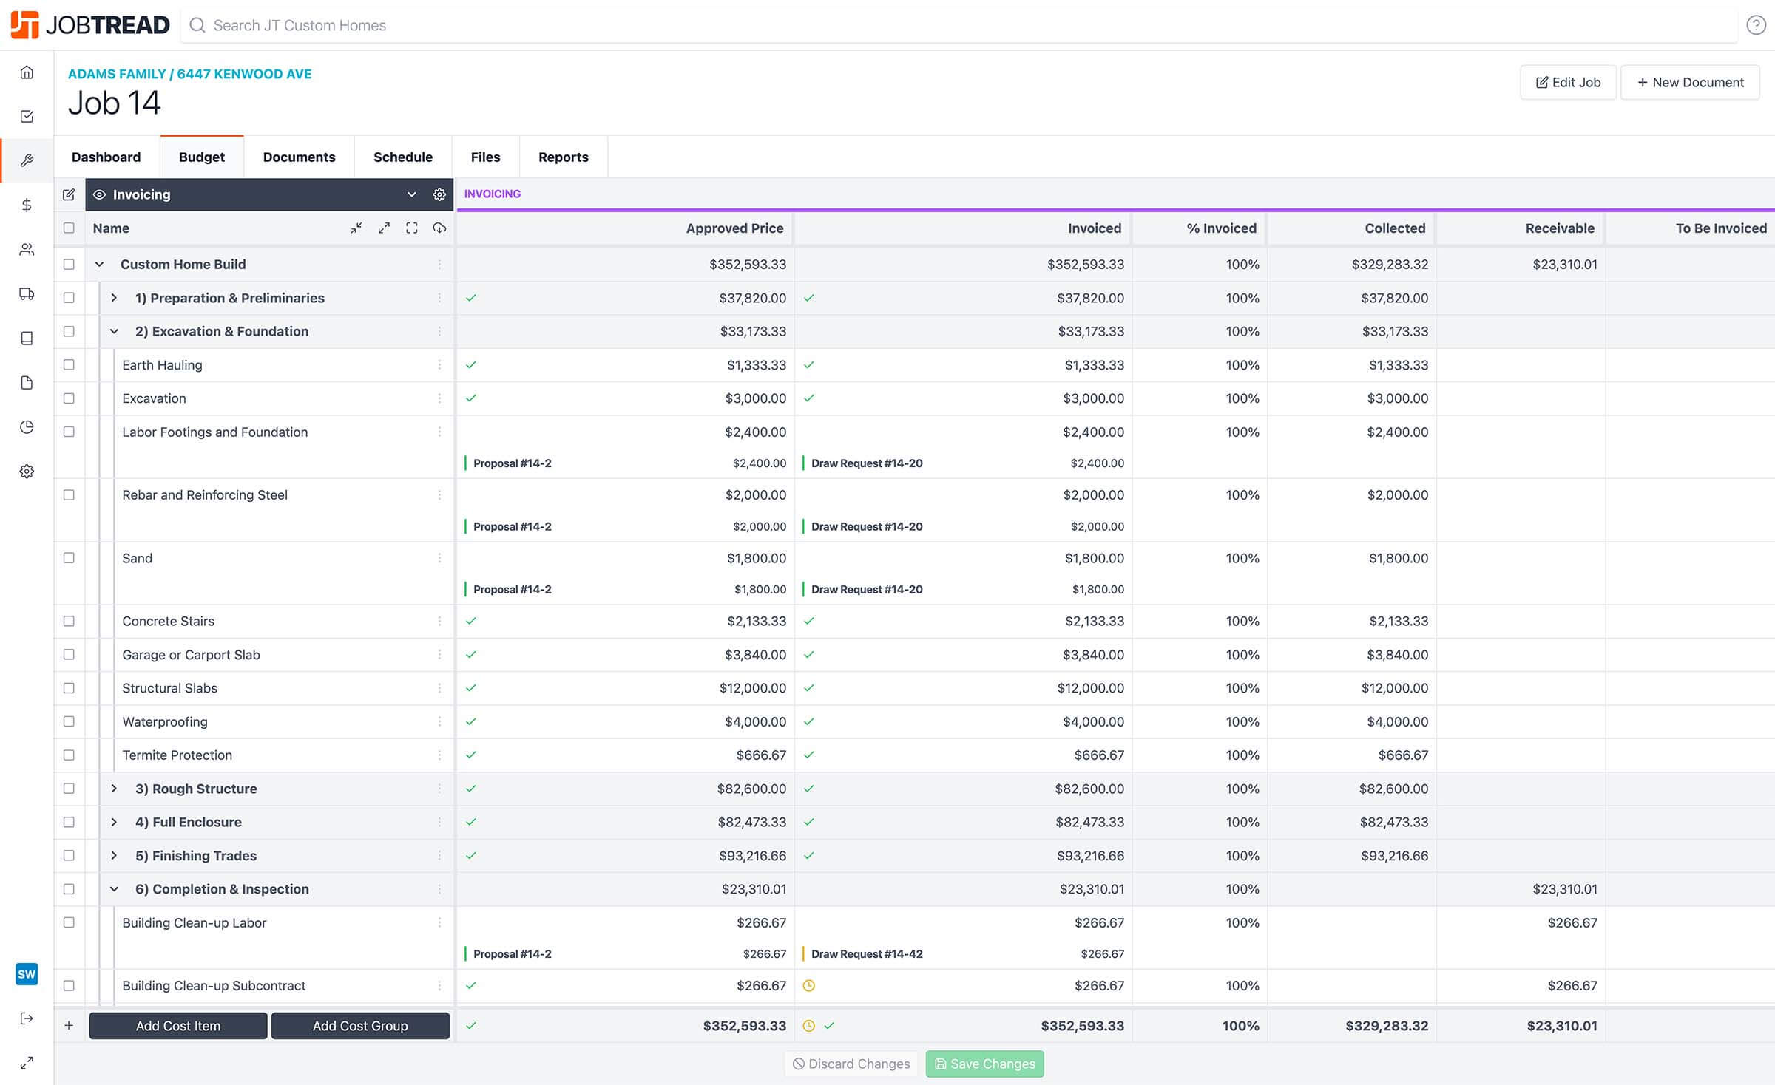The height and width of the screenshot is (1085, 1775).
Task: Click the collapse all rows icon
Action: 356,228
